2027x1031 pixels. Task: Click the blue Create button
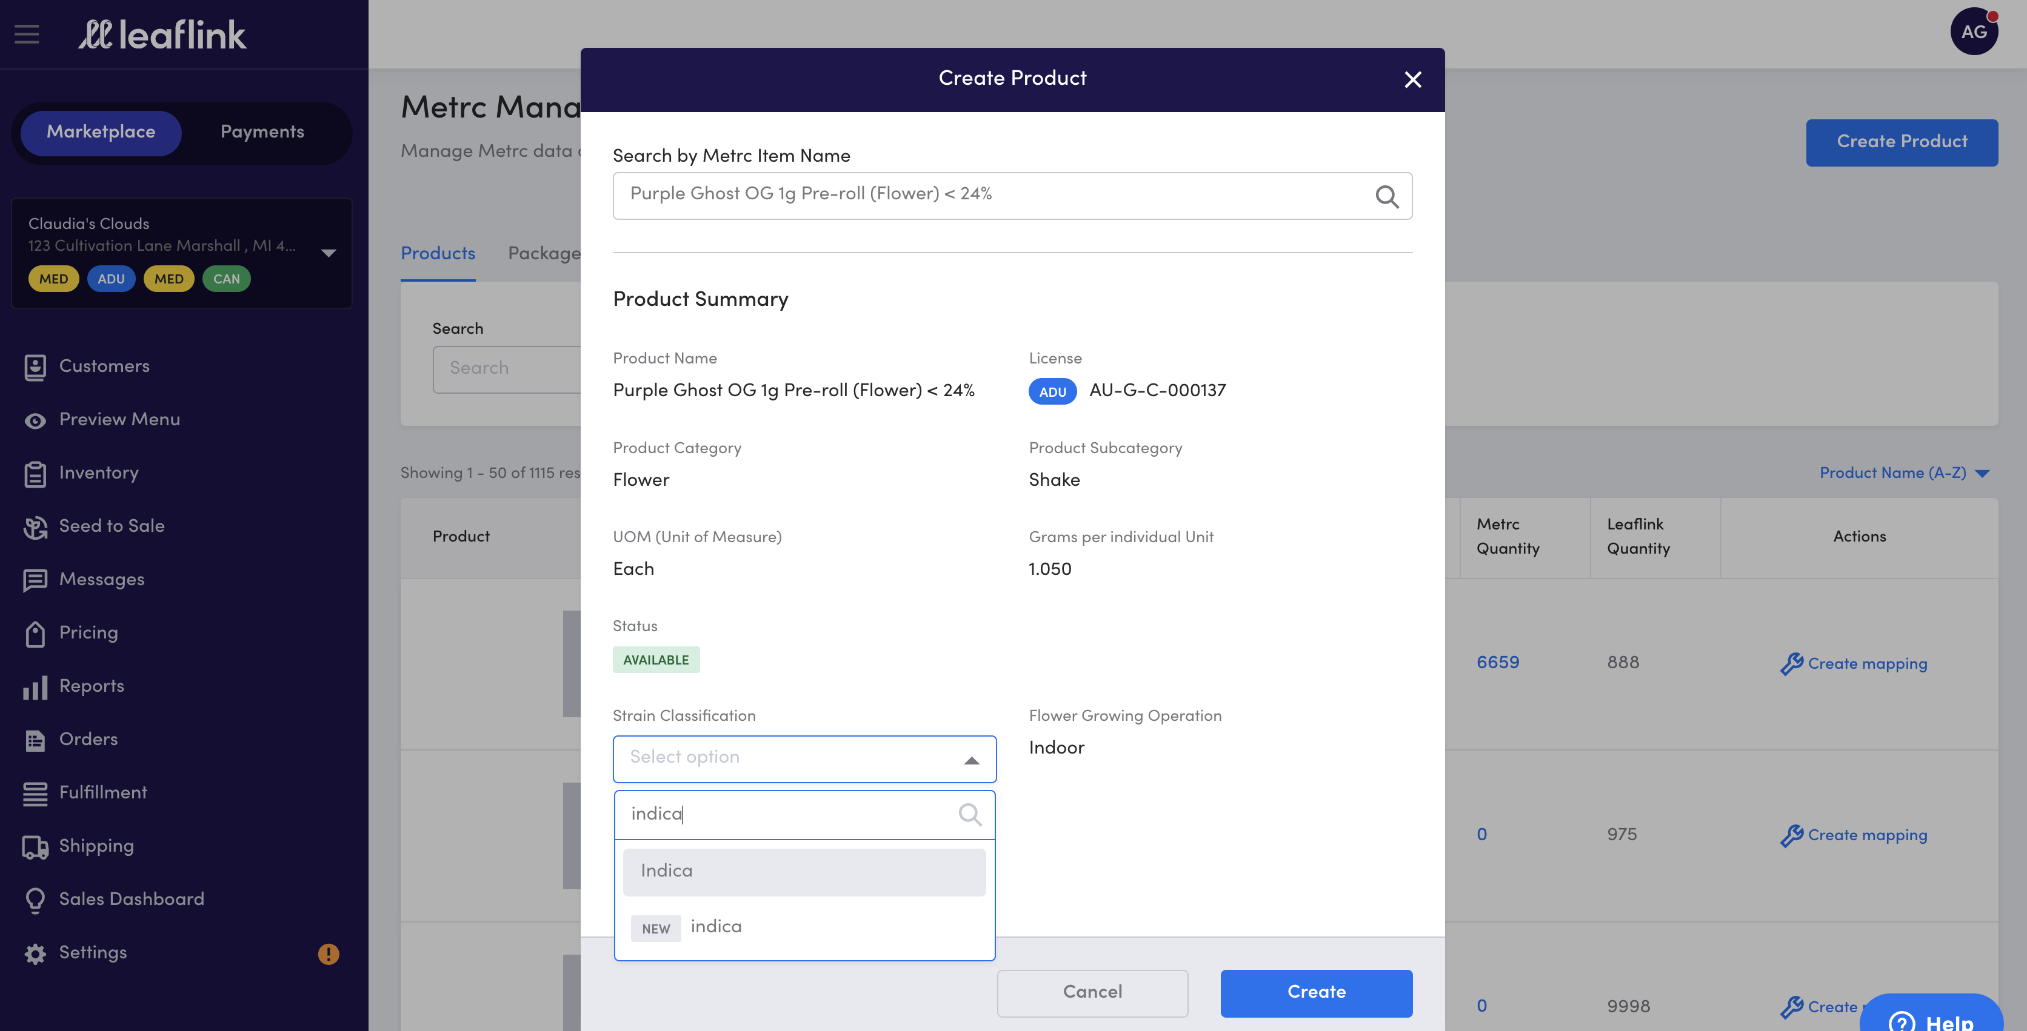pyautogui.click(x=1315, y=992)
